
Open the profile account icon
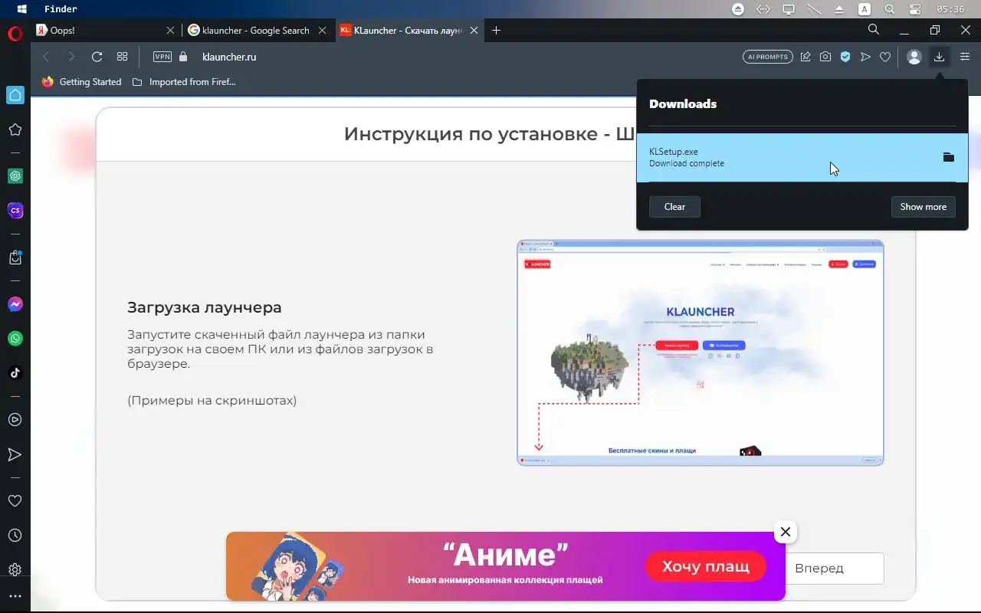(914, 57)
